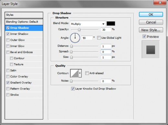Screen dimensions: 168x125
Task: Open the Blend Mode Multiply dropdown
Action: [x=88, y=24]
